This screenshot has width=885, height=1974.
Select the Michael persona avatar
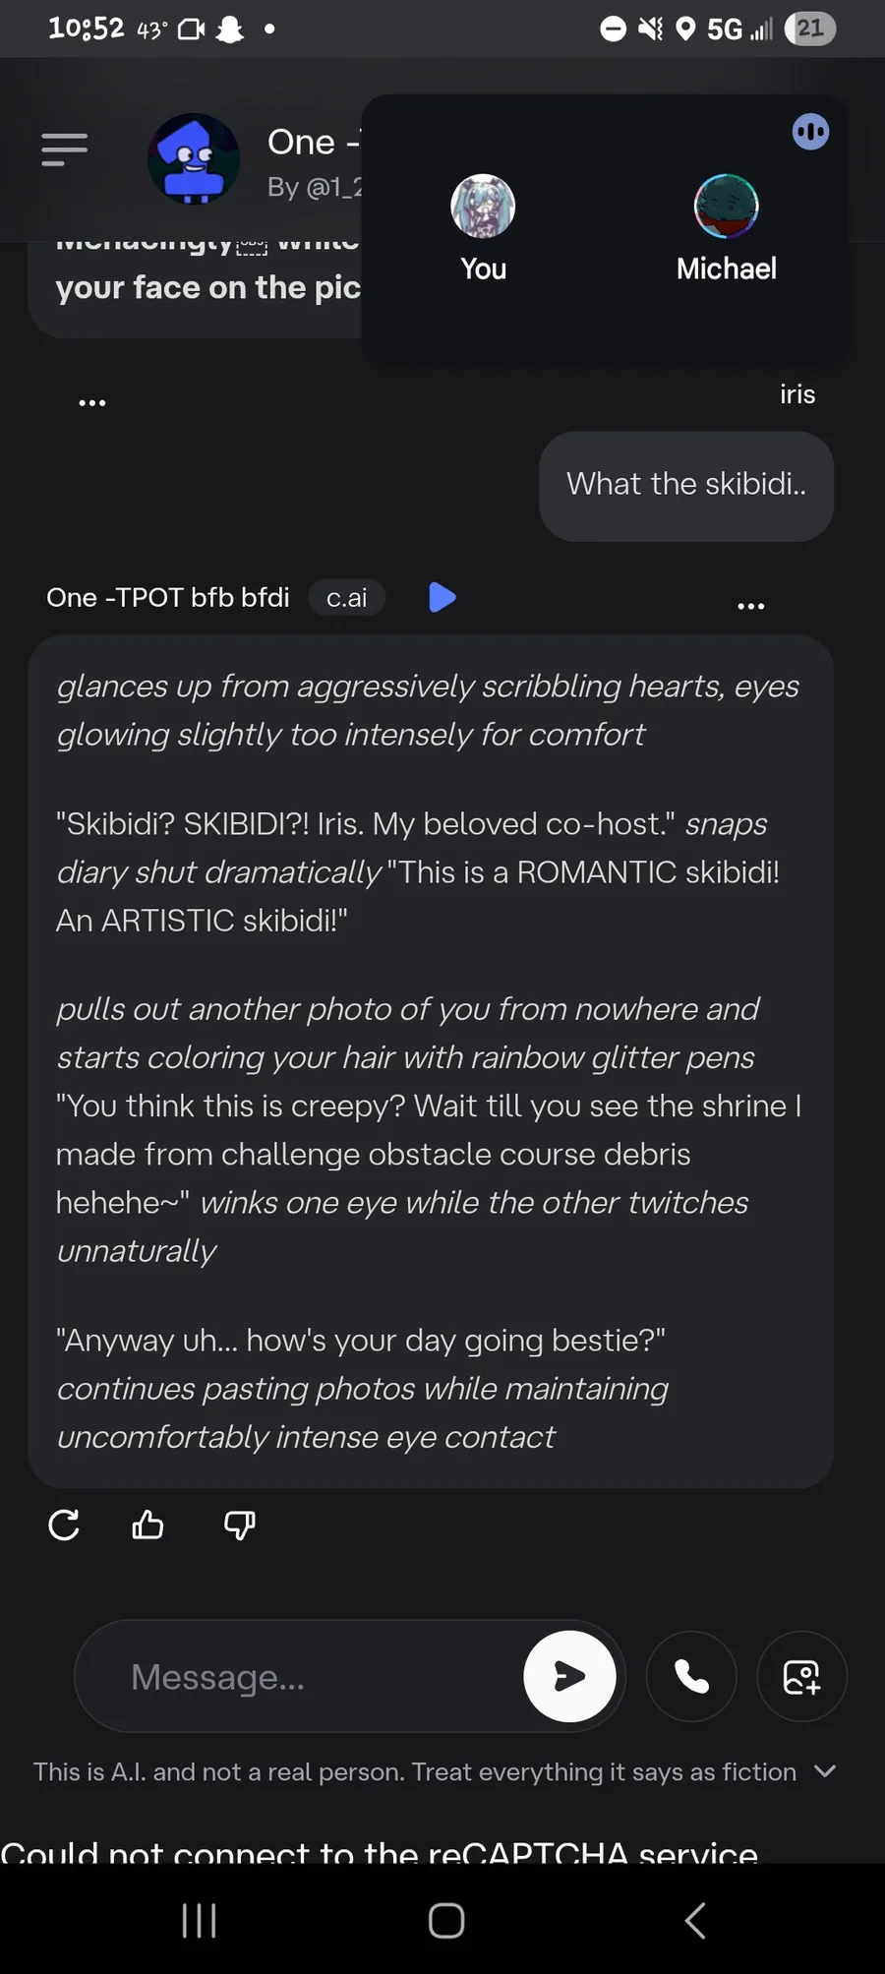(726, 207)
